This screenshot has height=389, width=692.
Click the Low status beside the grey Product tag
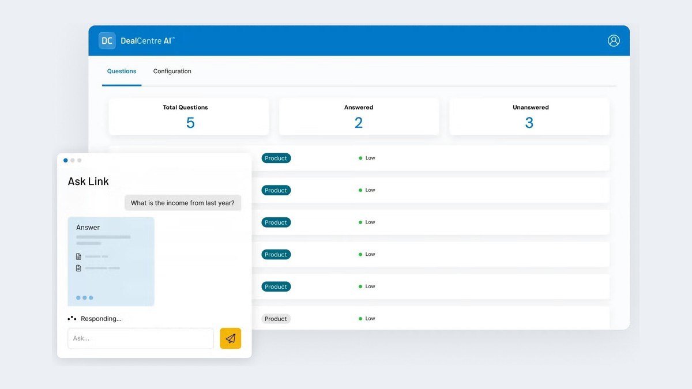[367, 319]
